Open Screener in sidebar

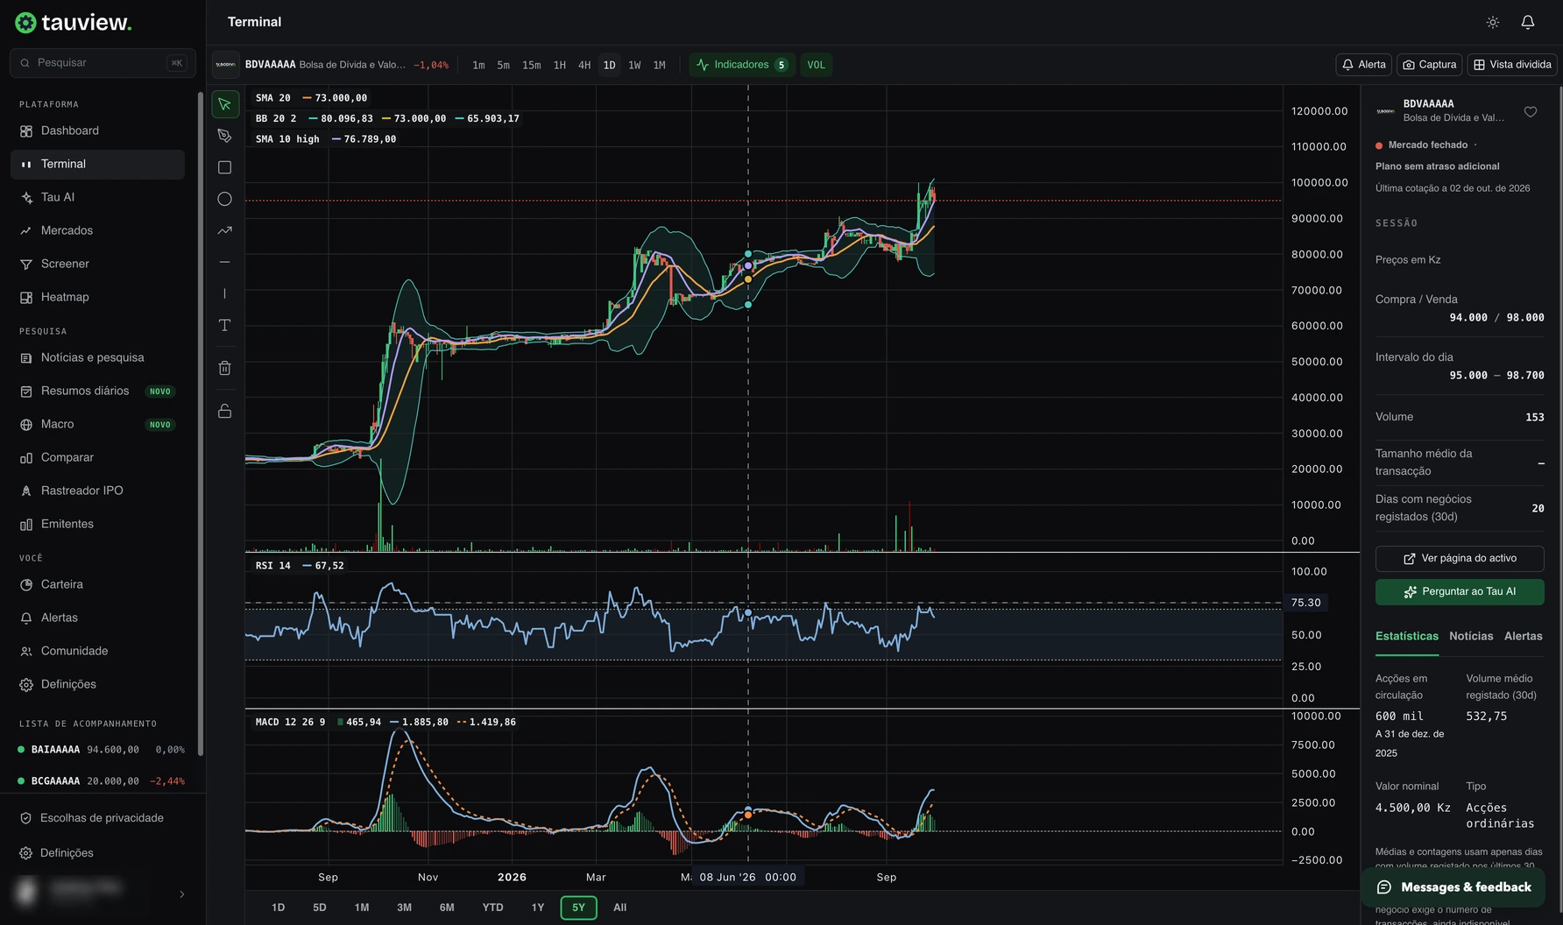tap(97, 264)
